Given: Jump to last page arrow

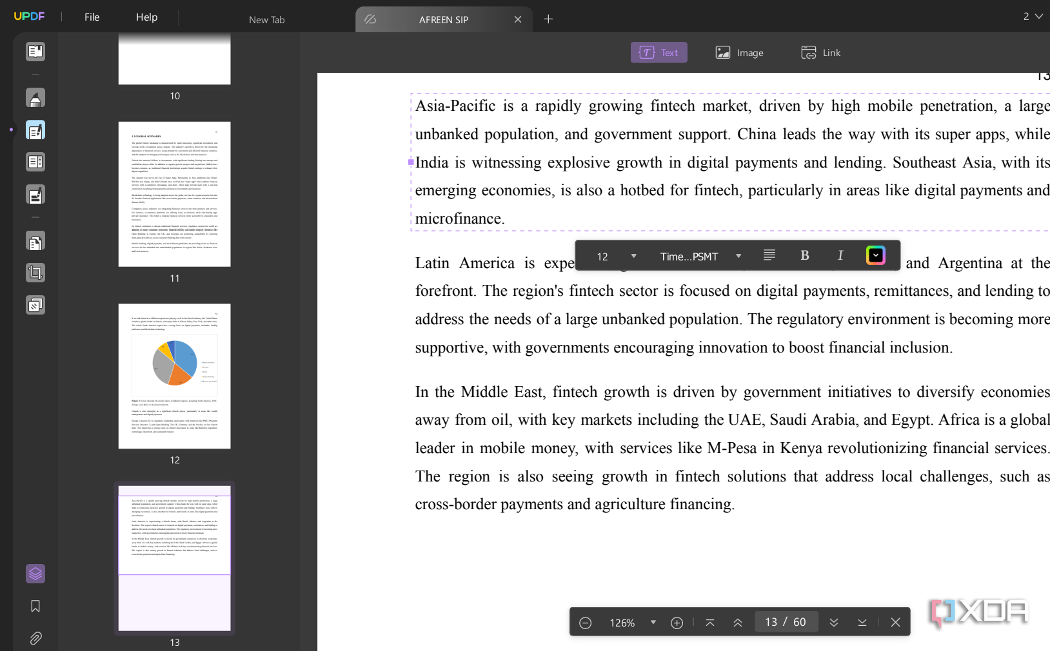Looking at the screenshot, I should tap(862, 623).
